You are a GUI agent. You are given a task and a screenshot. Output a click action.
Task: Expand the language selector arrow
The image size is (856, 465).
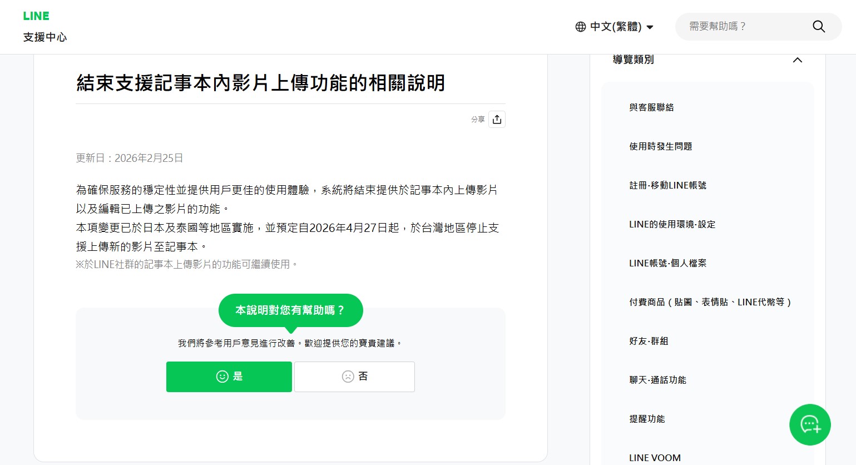(x=650, y=27)
